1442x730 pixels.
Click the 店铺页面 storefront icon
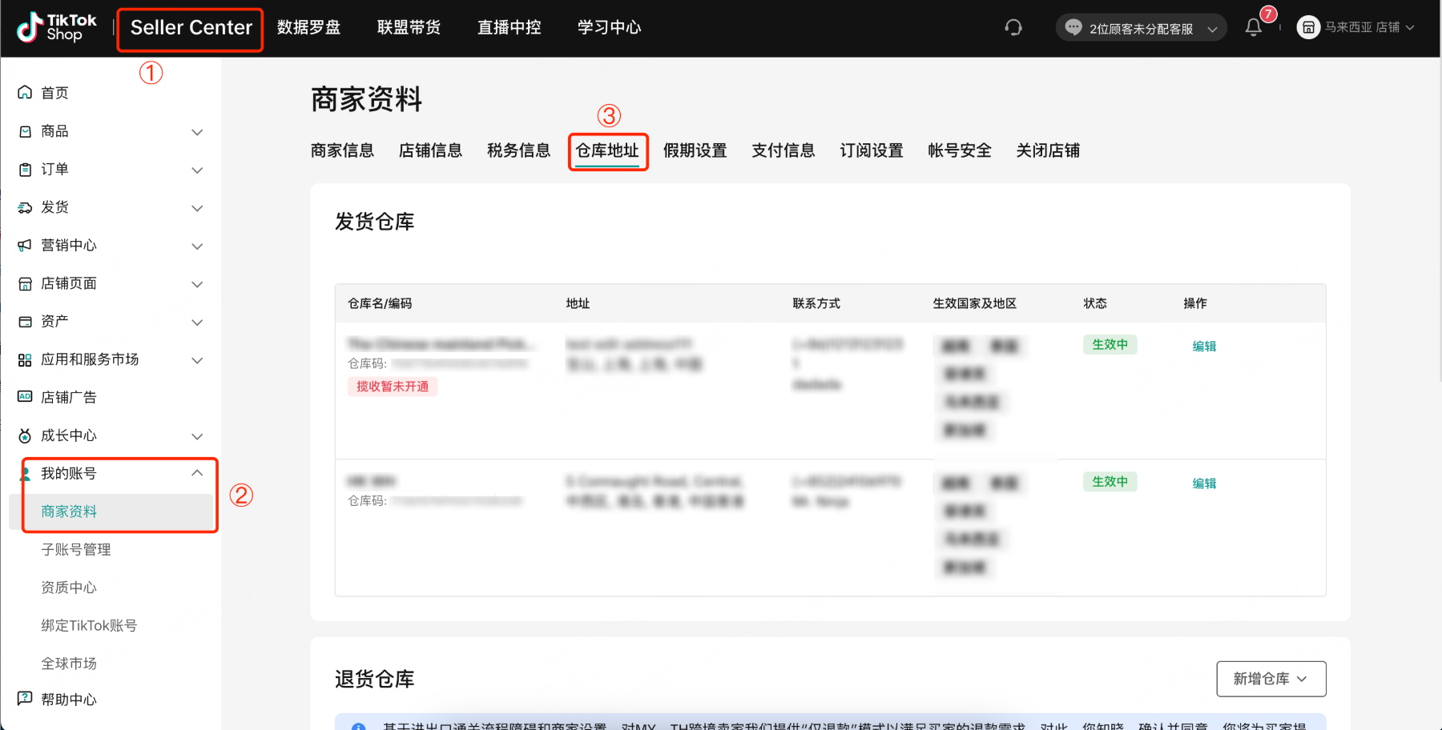[25, 283]
